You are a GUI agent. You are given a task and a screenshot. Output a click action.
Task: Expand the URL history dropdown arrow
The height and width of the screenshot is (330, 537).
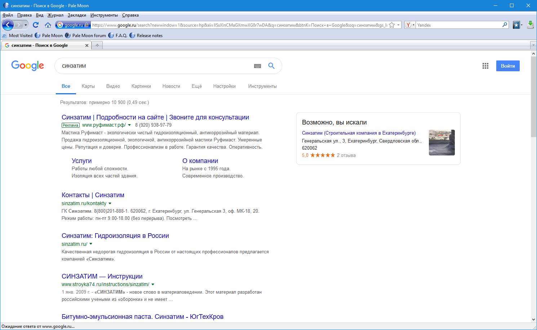398,25
